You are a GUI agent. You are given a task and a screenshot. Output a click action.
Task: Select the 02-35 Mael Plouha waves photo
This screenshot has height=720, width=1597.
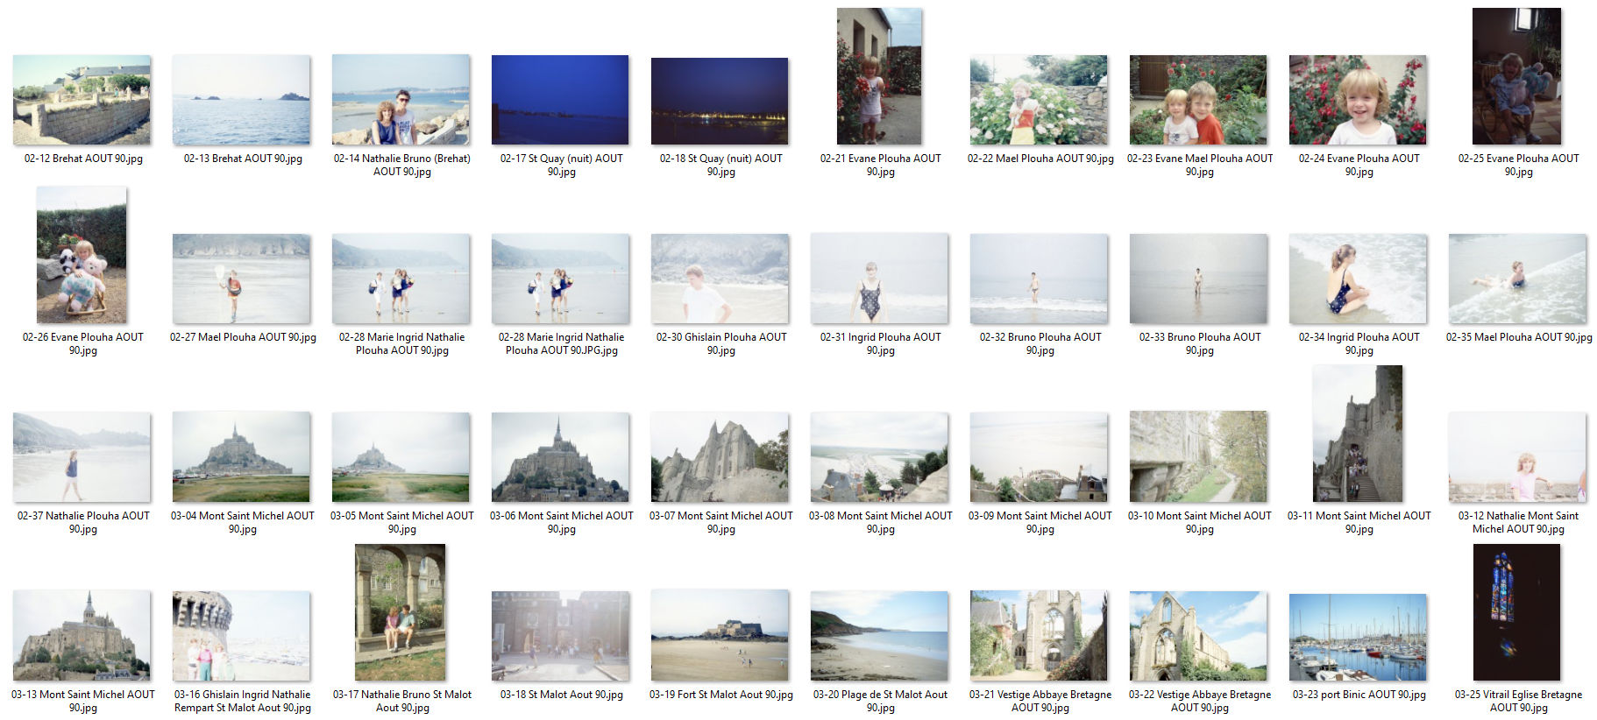[x=1517, y=279]
